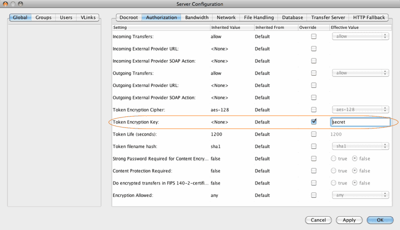400x230 pixels.
Task: Expand the Token filename hash sha1 dropdown
Action: coord(360,146)
